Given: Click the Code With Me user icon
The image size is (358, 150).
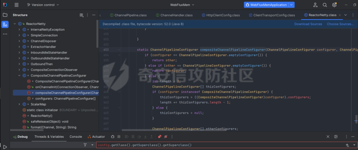Looking at the screenshot, I should 315,5.
